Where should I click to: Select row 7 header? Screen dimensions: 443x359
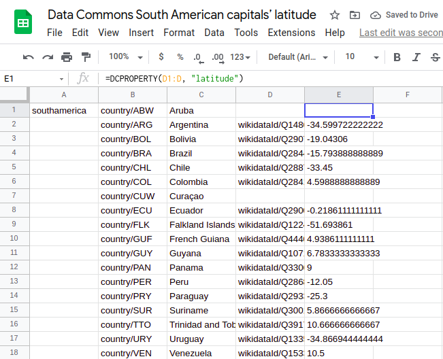pyautogui.click(x=14, y=196)
